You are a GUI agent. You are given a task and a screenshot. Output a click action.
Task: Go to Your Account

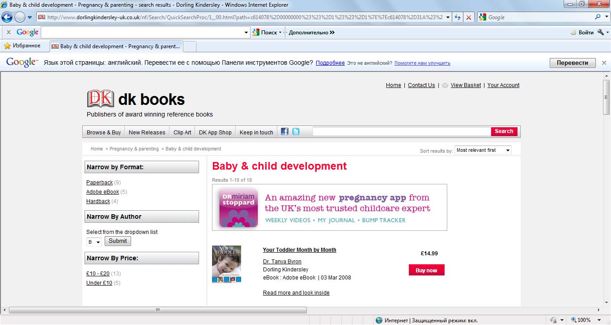[504, 85]
